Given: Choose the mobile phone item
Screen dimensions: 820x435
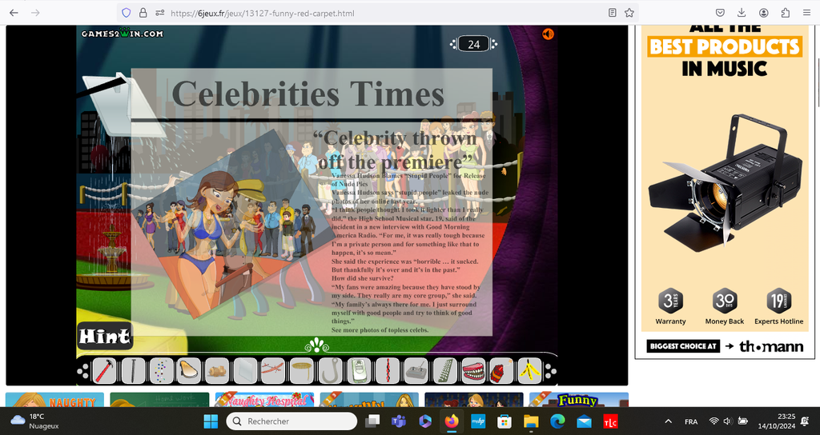Looking at the screenshot, I should coord(359,370).
